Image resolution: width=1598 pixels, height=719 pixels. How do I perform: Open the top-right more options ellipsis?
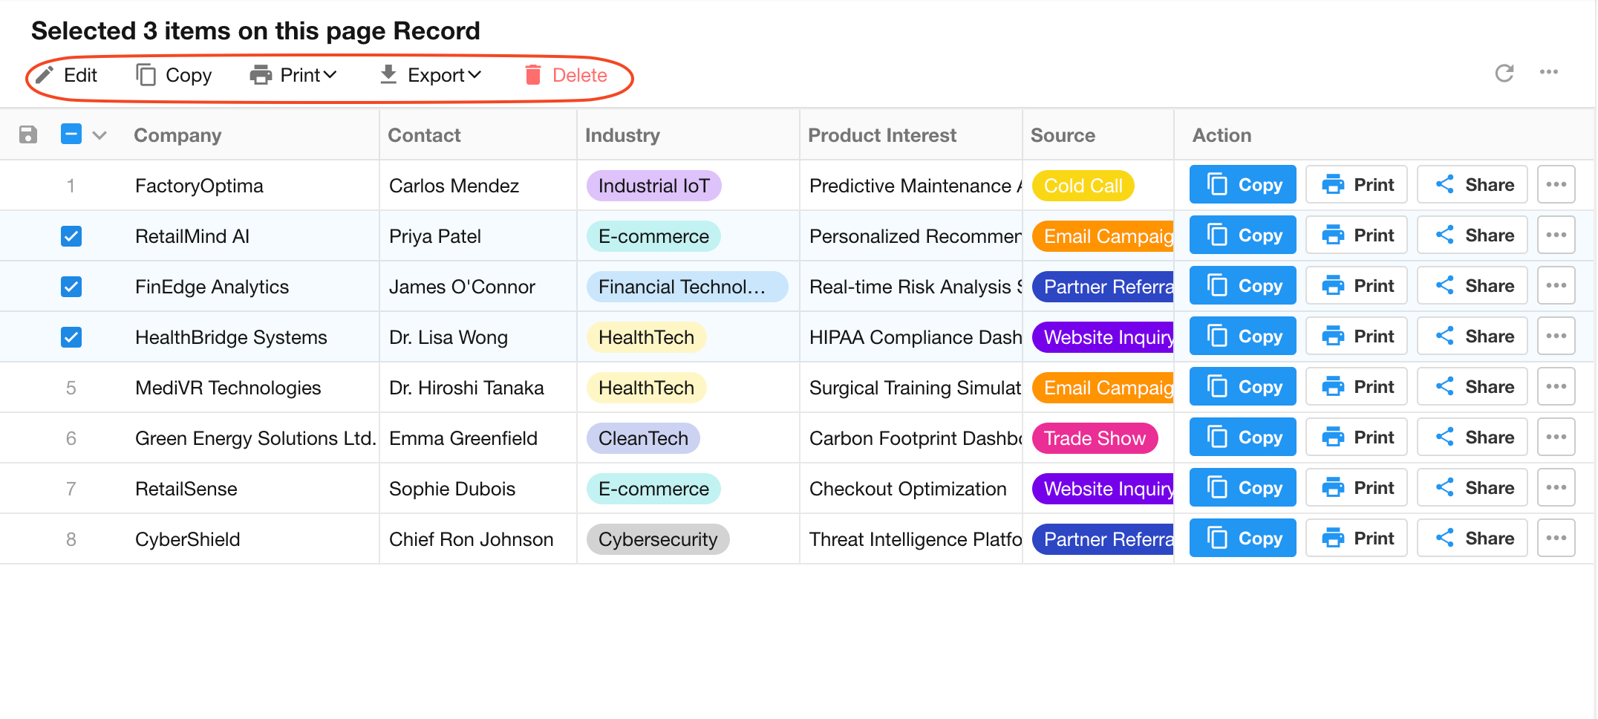point(1548,72)
